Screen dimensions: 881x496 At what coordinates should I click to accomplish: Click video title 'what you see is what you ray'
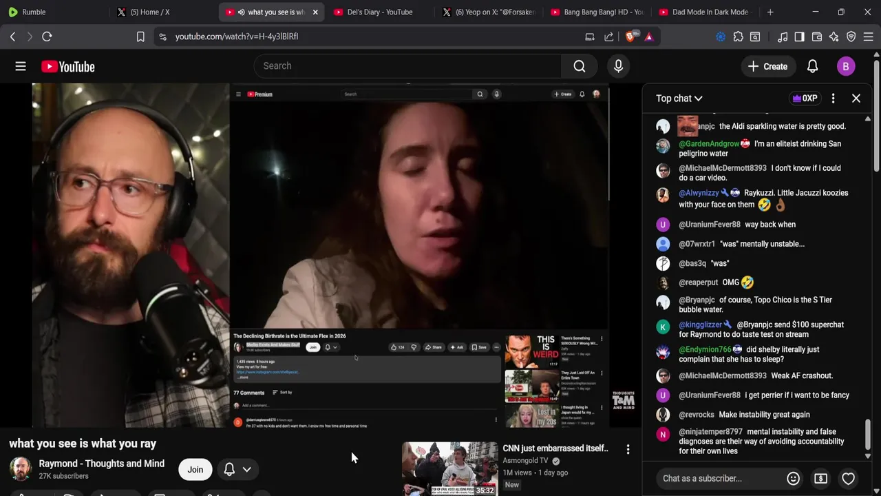click(83, 444)
